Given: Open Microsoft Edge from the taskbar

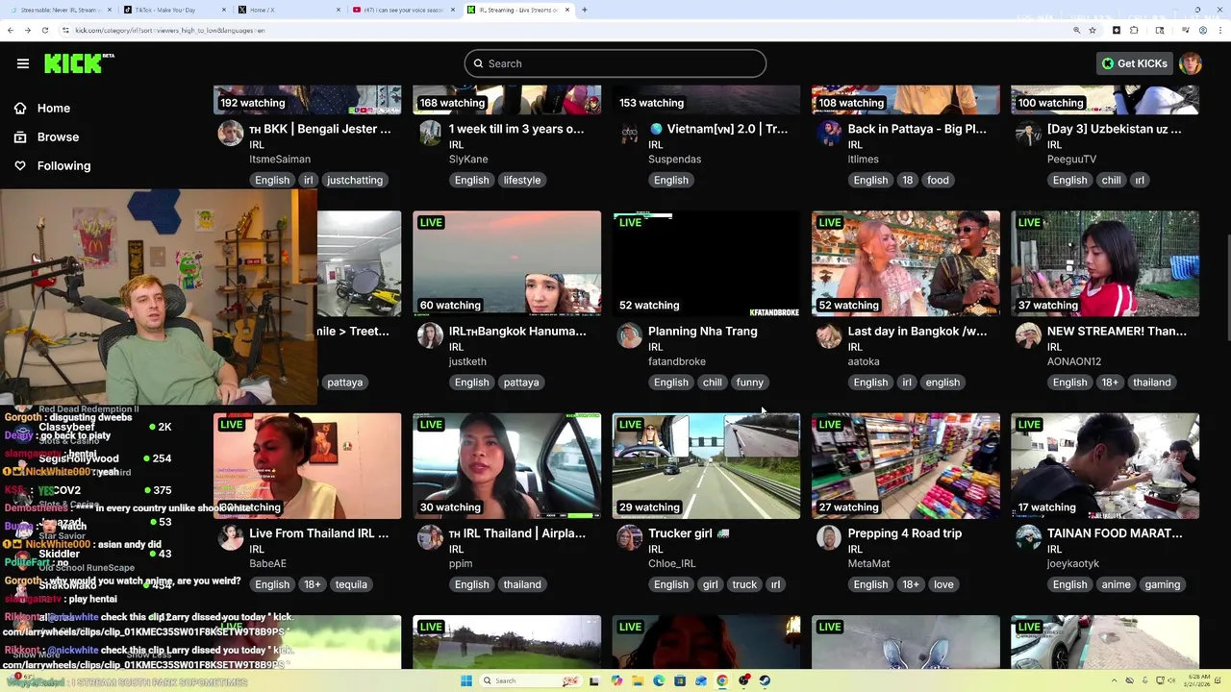Looking at the screenshot, I should pos(659,680).
